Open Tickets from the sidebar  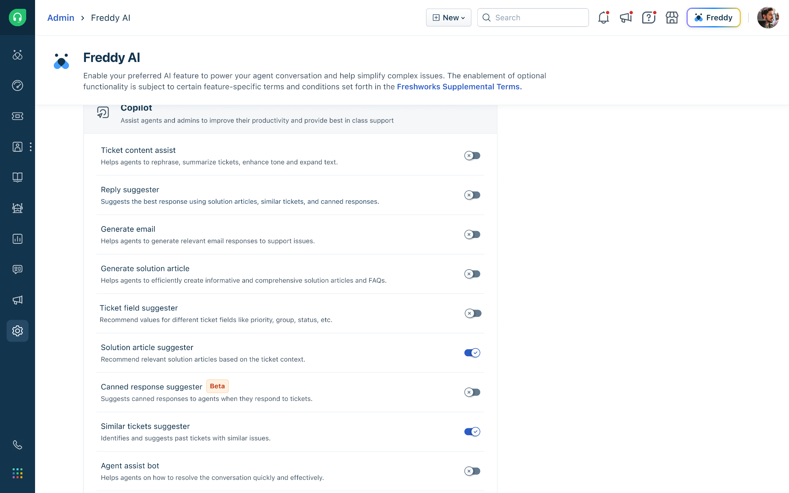click(17, 116)
